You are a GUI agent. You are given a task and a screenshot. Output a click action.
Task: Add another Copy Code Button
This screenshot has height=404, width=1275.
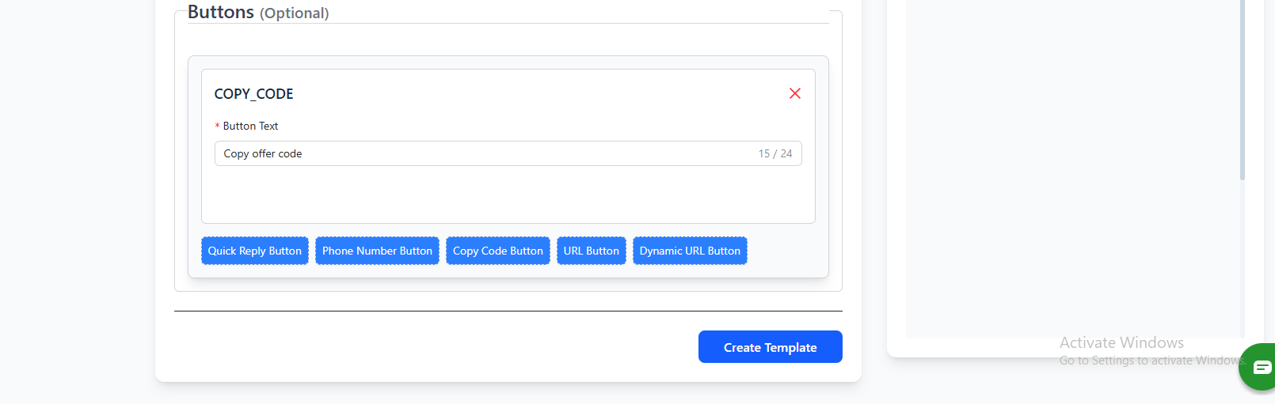[x=497, y=251]
